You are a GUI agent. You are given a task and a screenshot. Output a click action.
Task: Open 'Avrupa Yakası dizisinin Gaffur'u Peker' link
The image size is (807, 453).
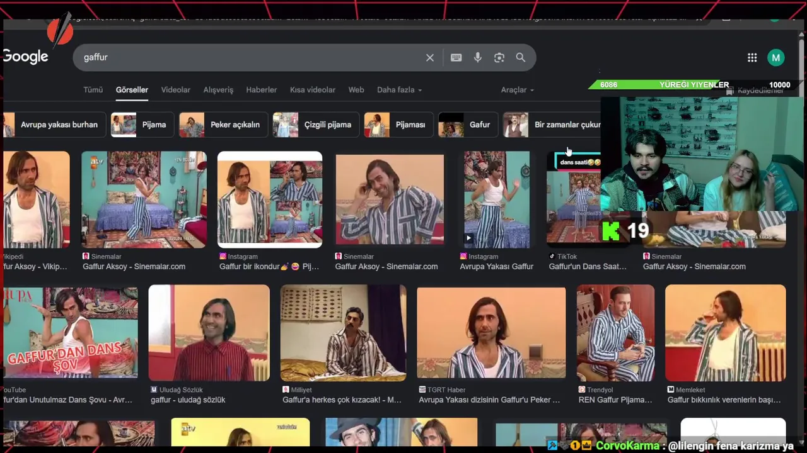click(x=489, y=400)
